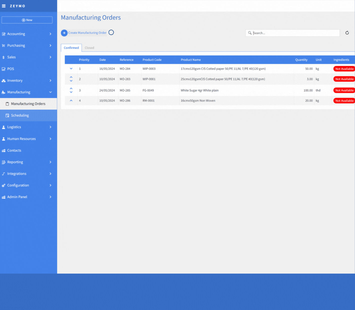Click the Quantity column header
Image resolution: width=355 pixels, height=310 pixels.
tap(301, 60)
